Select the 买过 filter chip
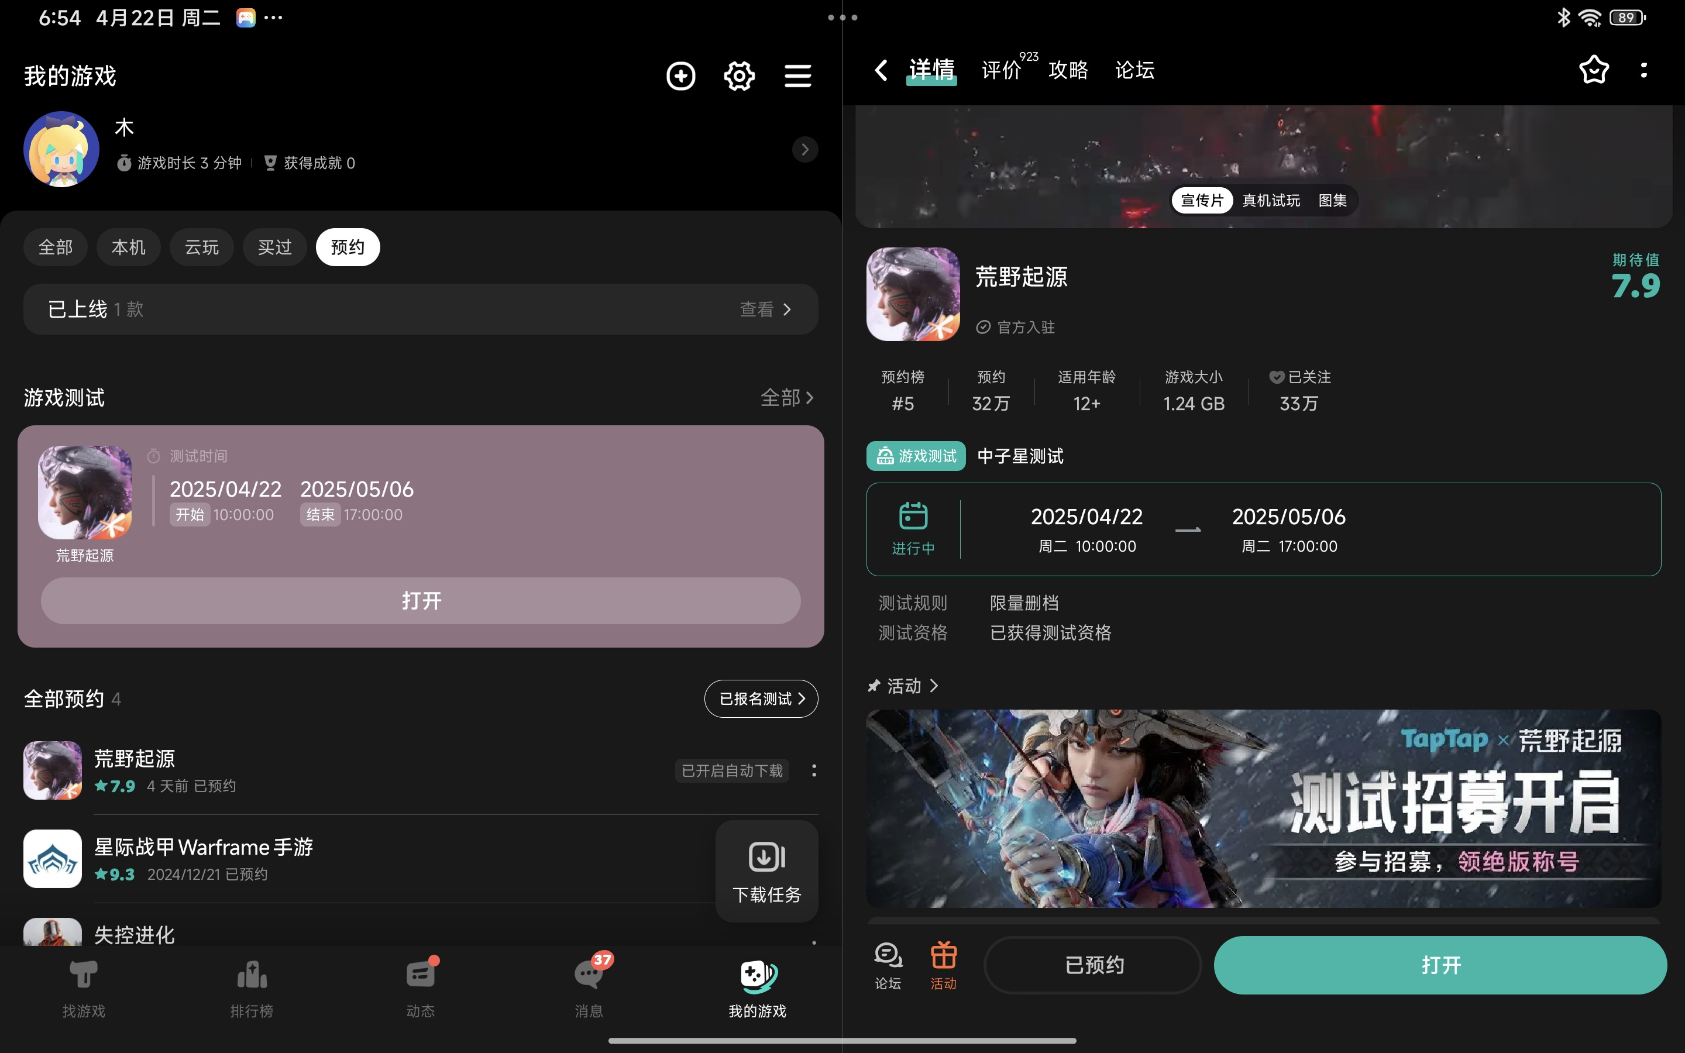This screenshot has height=1053, width=1685. pos(275,247)
